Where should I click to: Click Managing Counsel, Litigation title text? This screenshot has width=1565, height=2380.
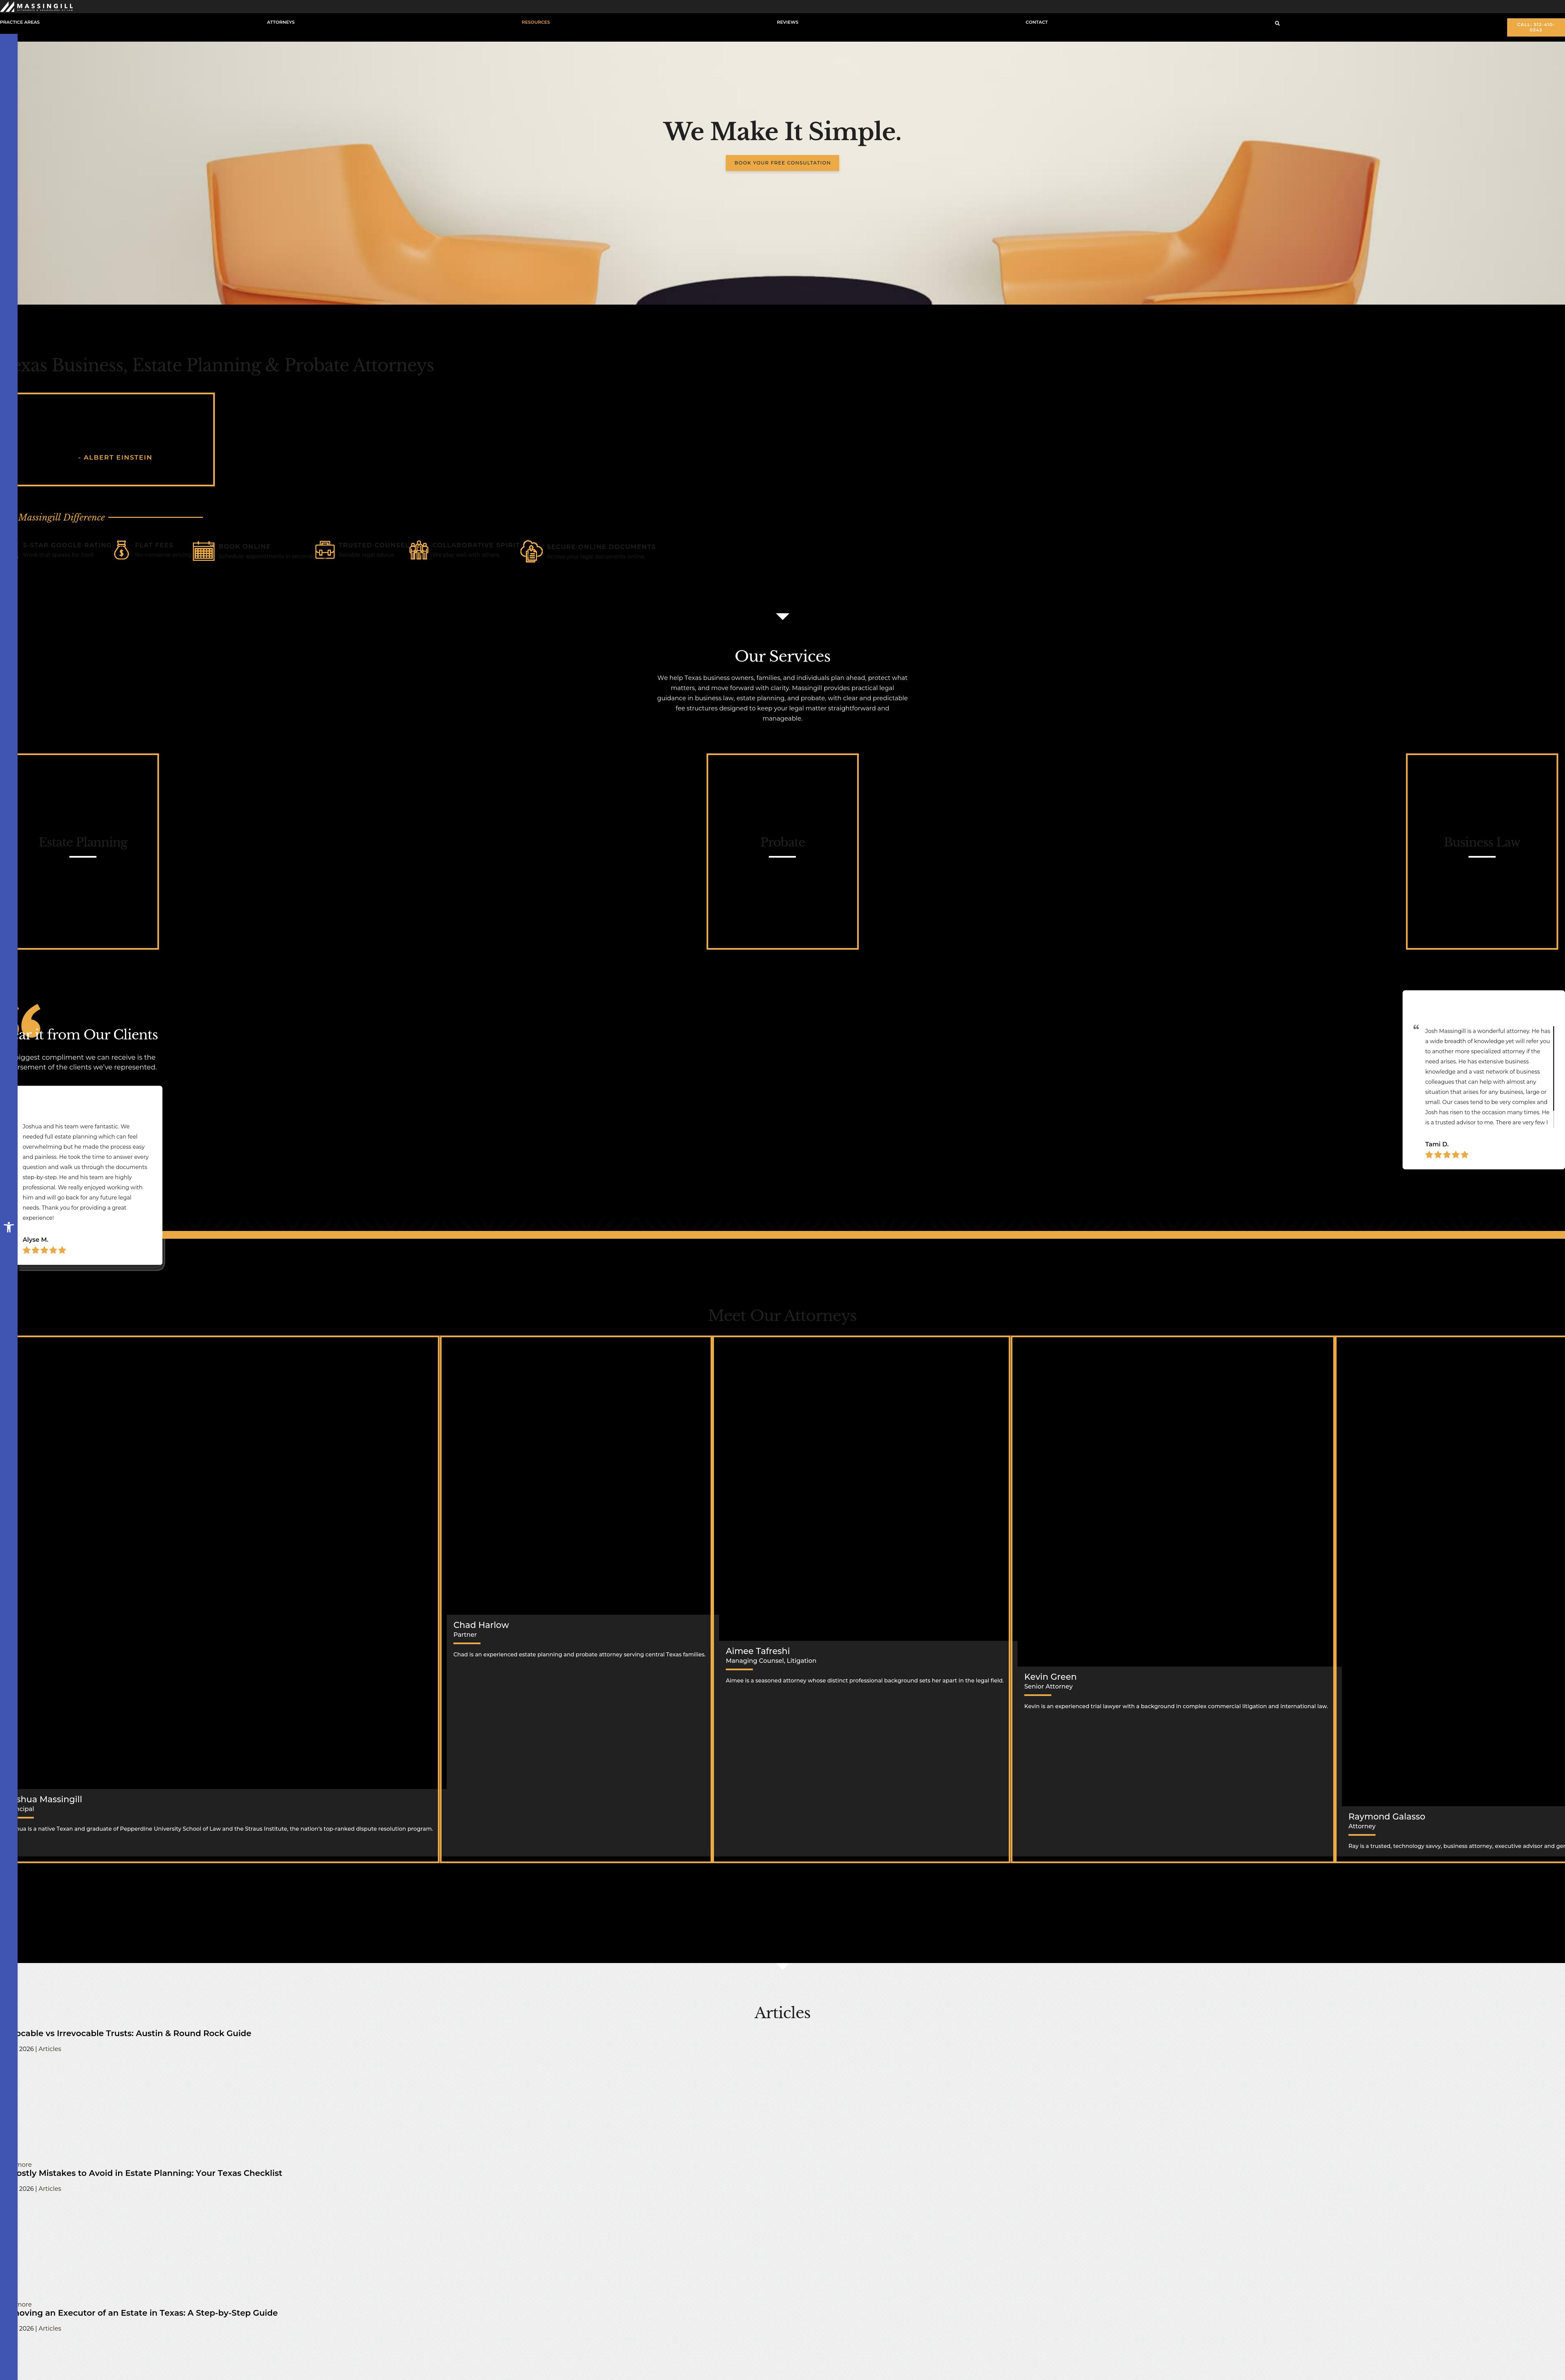coord(771,1661)
